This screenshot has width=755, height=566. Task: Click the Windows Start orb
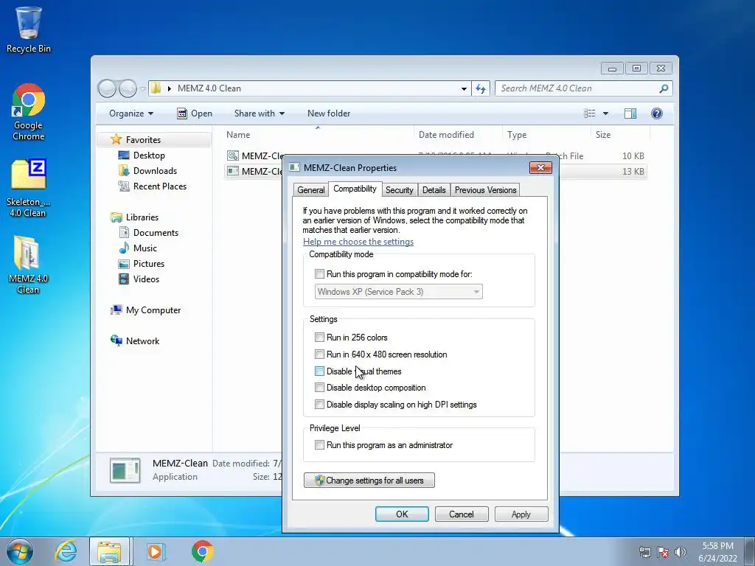(x=20, y=551)
